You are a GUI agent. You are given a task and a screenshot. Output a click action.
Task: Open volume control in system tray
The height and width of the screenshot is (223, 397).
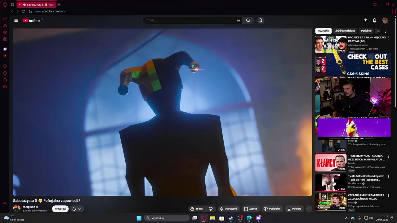click(371, 218)
